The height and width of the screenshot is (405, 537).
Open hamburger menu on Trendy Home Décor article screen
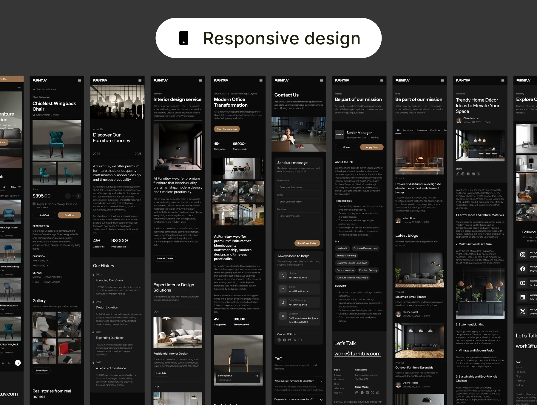[503, 80]
